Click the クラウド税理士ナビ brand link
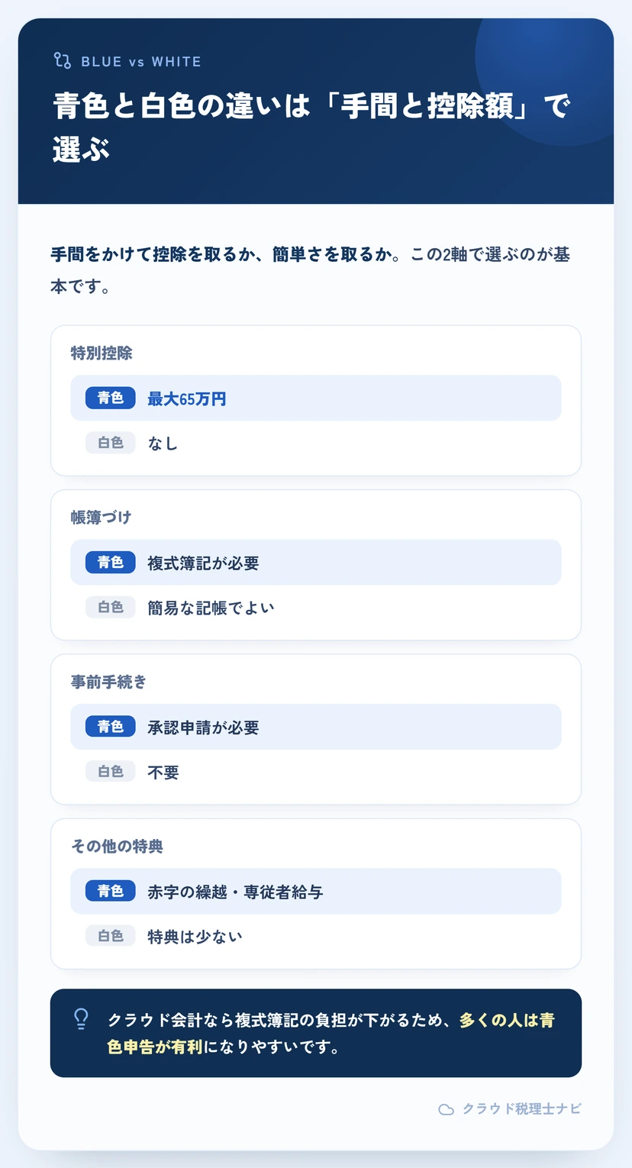The height and width of the screenshot is (1168, 632). coord(523,1109)
